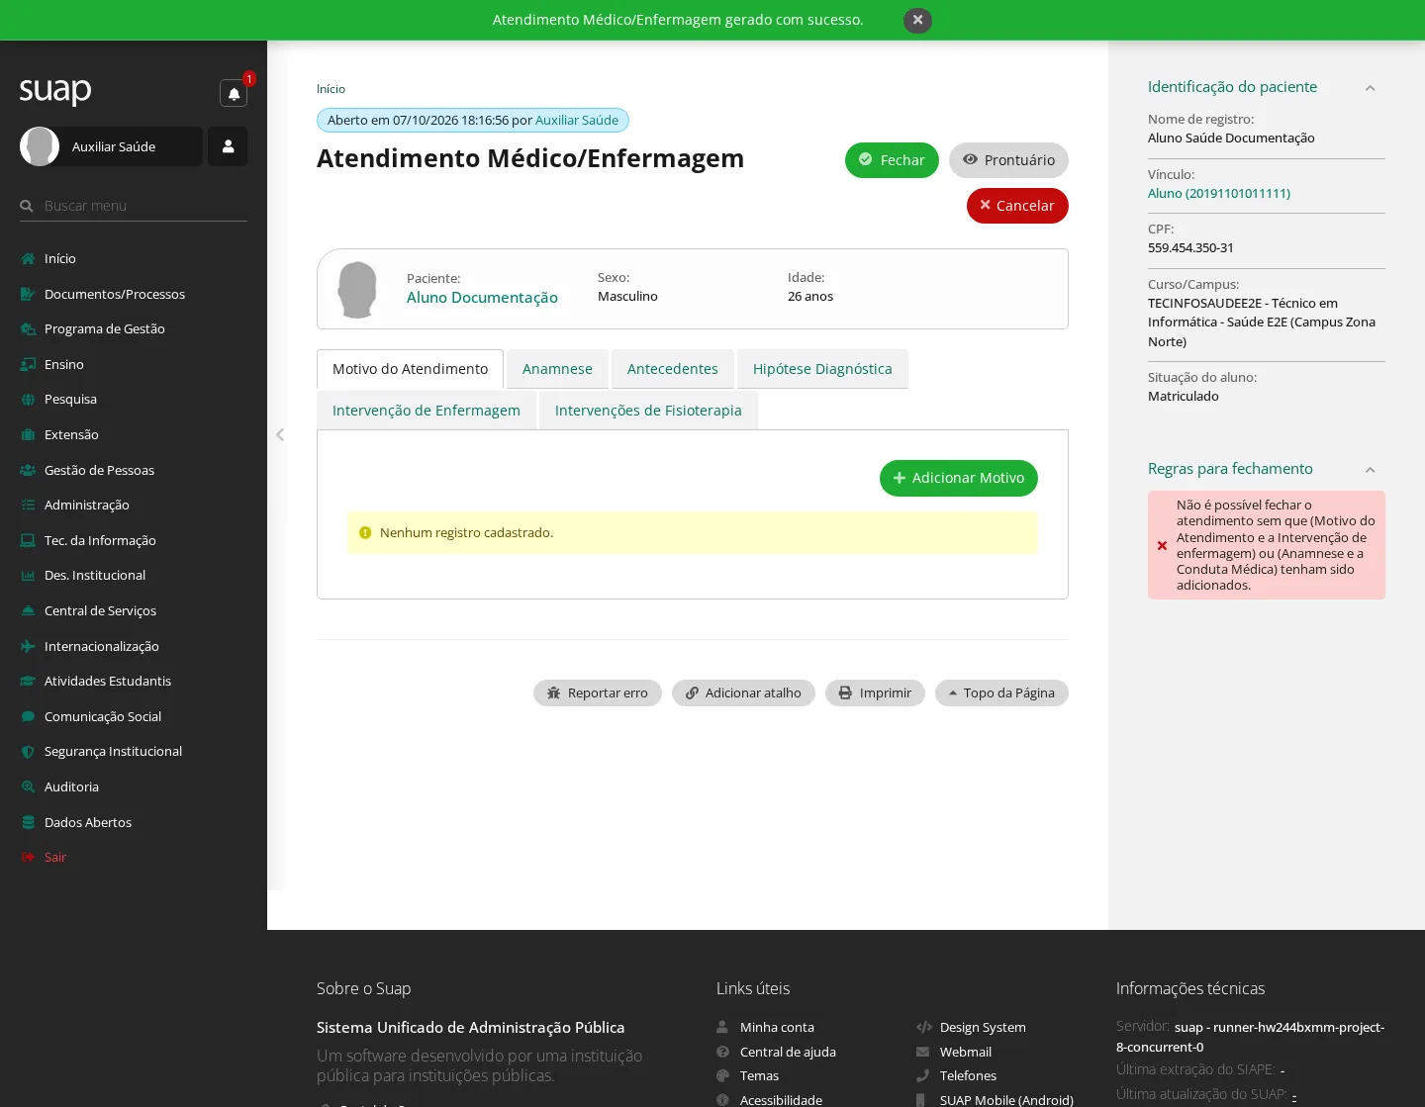Viewport: 1425px width, 1107px height.
Task: Collapse the sidebar with the left chevron
Action: pos(280,434)
